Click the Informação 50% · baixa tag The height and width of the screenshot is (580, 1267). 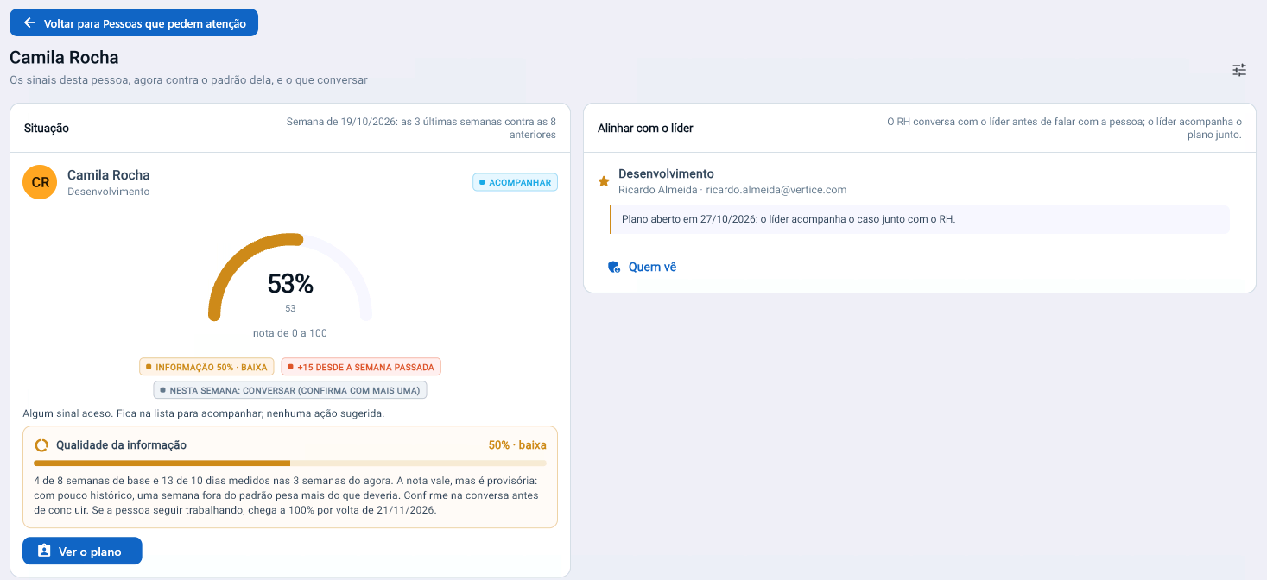pyautogui.click(x=206, y=367)
